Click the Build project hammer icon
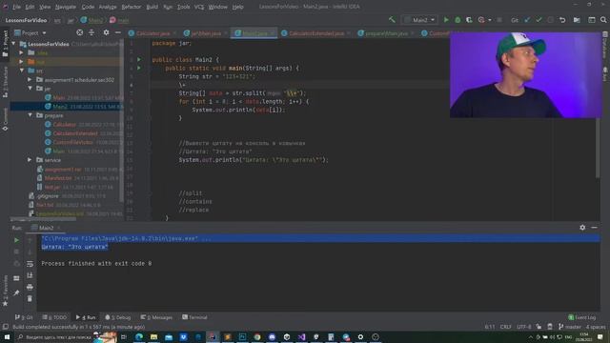Image resolution: width=610 pixels, height=343 pixels. 392,20
